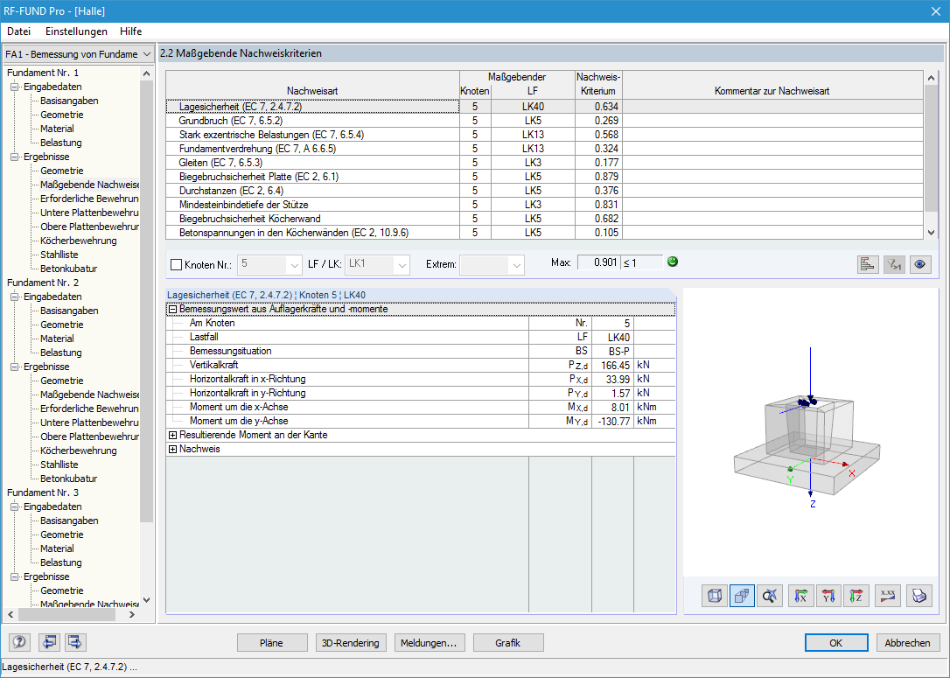This screenshot has height=678, width=950.
Task: Open the Hilfe menu
Action: [x=131, y=31]
